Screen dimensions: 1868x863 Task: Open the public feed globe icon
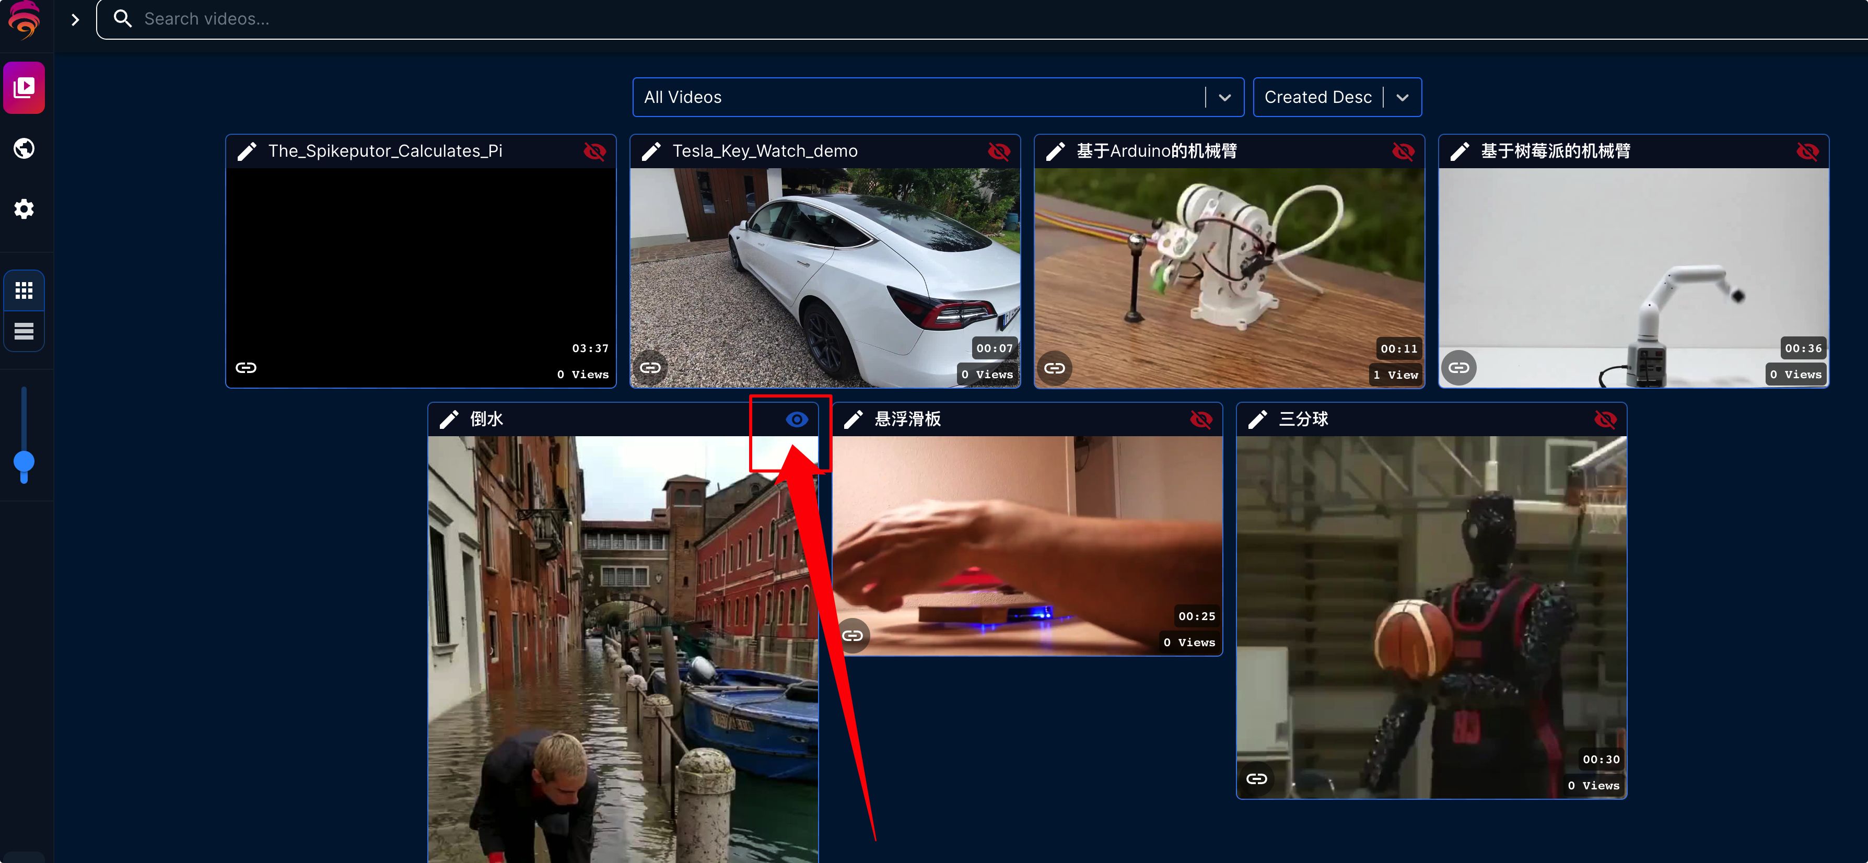(24, 149)
